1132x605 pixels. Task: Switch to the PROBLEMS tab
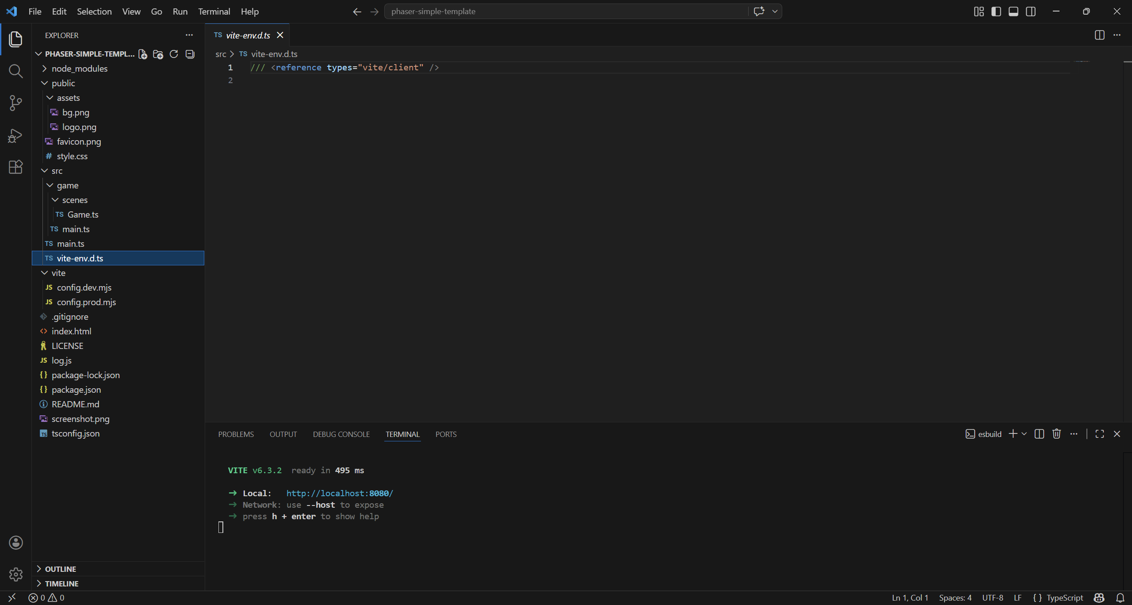coord(236,434)
